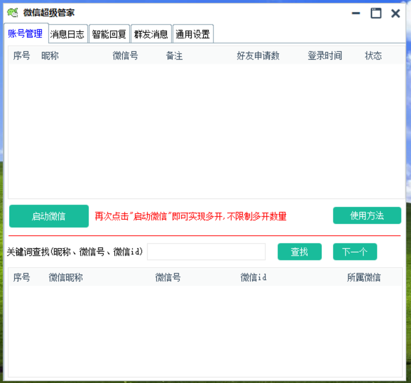The image size is (411, 383).
Task: Click the 好友申请数 column header
Action: coord(258,56)
